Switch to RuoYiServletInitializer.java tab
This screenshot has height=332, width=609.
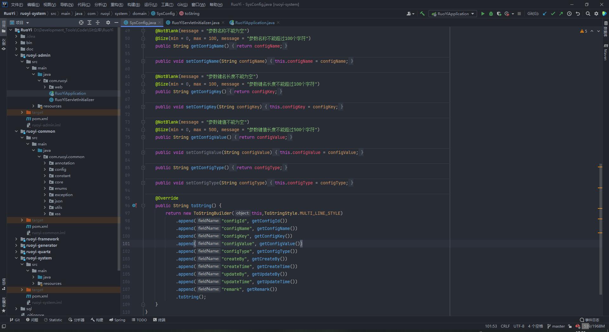click(x=195, y=22)
